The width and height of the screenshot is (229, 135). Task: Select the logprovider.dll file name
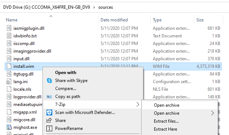pyautogui.click(x=27, y=97)
